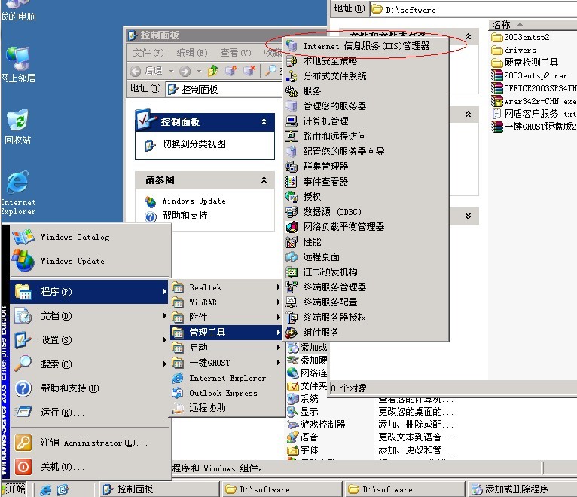Viewport: 577px width, 497px height.
Task: Click the 名称 column header
Action: 533,25
